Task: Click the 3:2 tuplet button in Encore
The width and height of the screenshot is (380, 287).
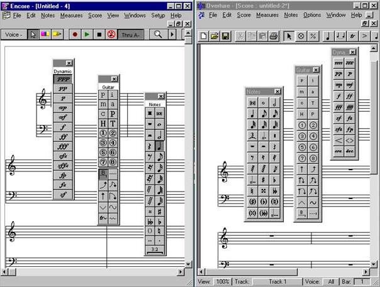Action: (155, 249)
